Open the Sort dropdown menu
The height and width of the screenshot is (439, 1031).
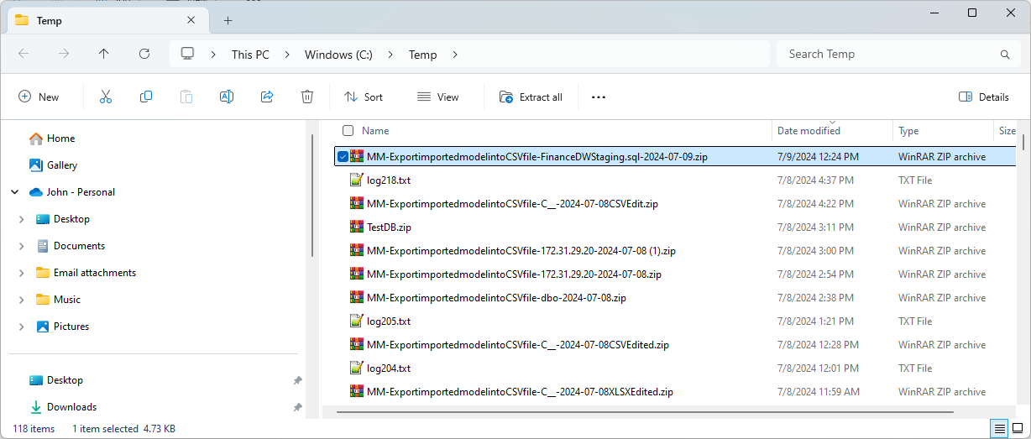[364, 97]
